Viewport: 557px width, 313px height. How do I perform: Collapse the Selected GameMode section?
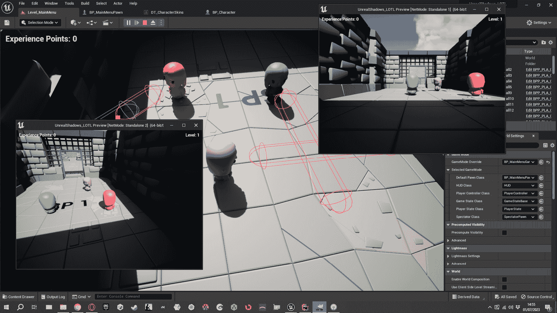click(448, 170)
